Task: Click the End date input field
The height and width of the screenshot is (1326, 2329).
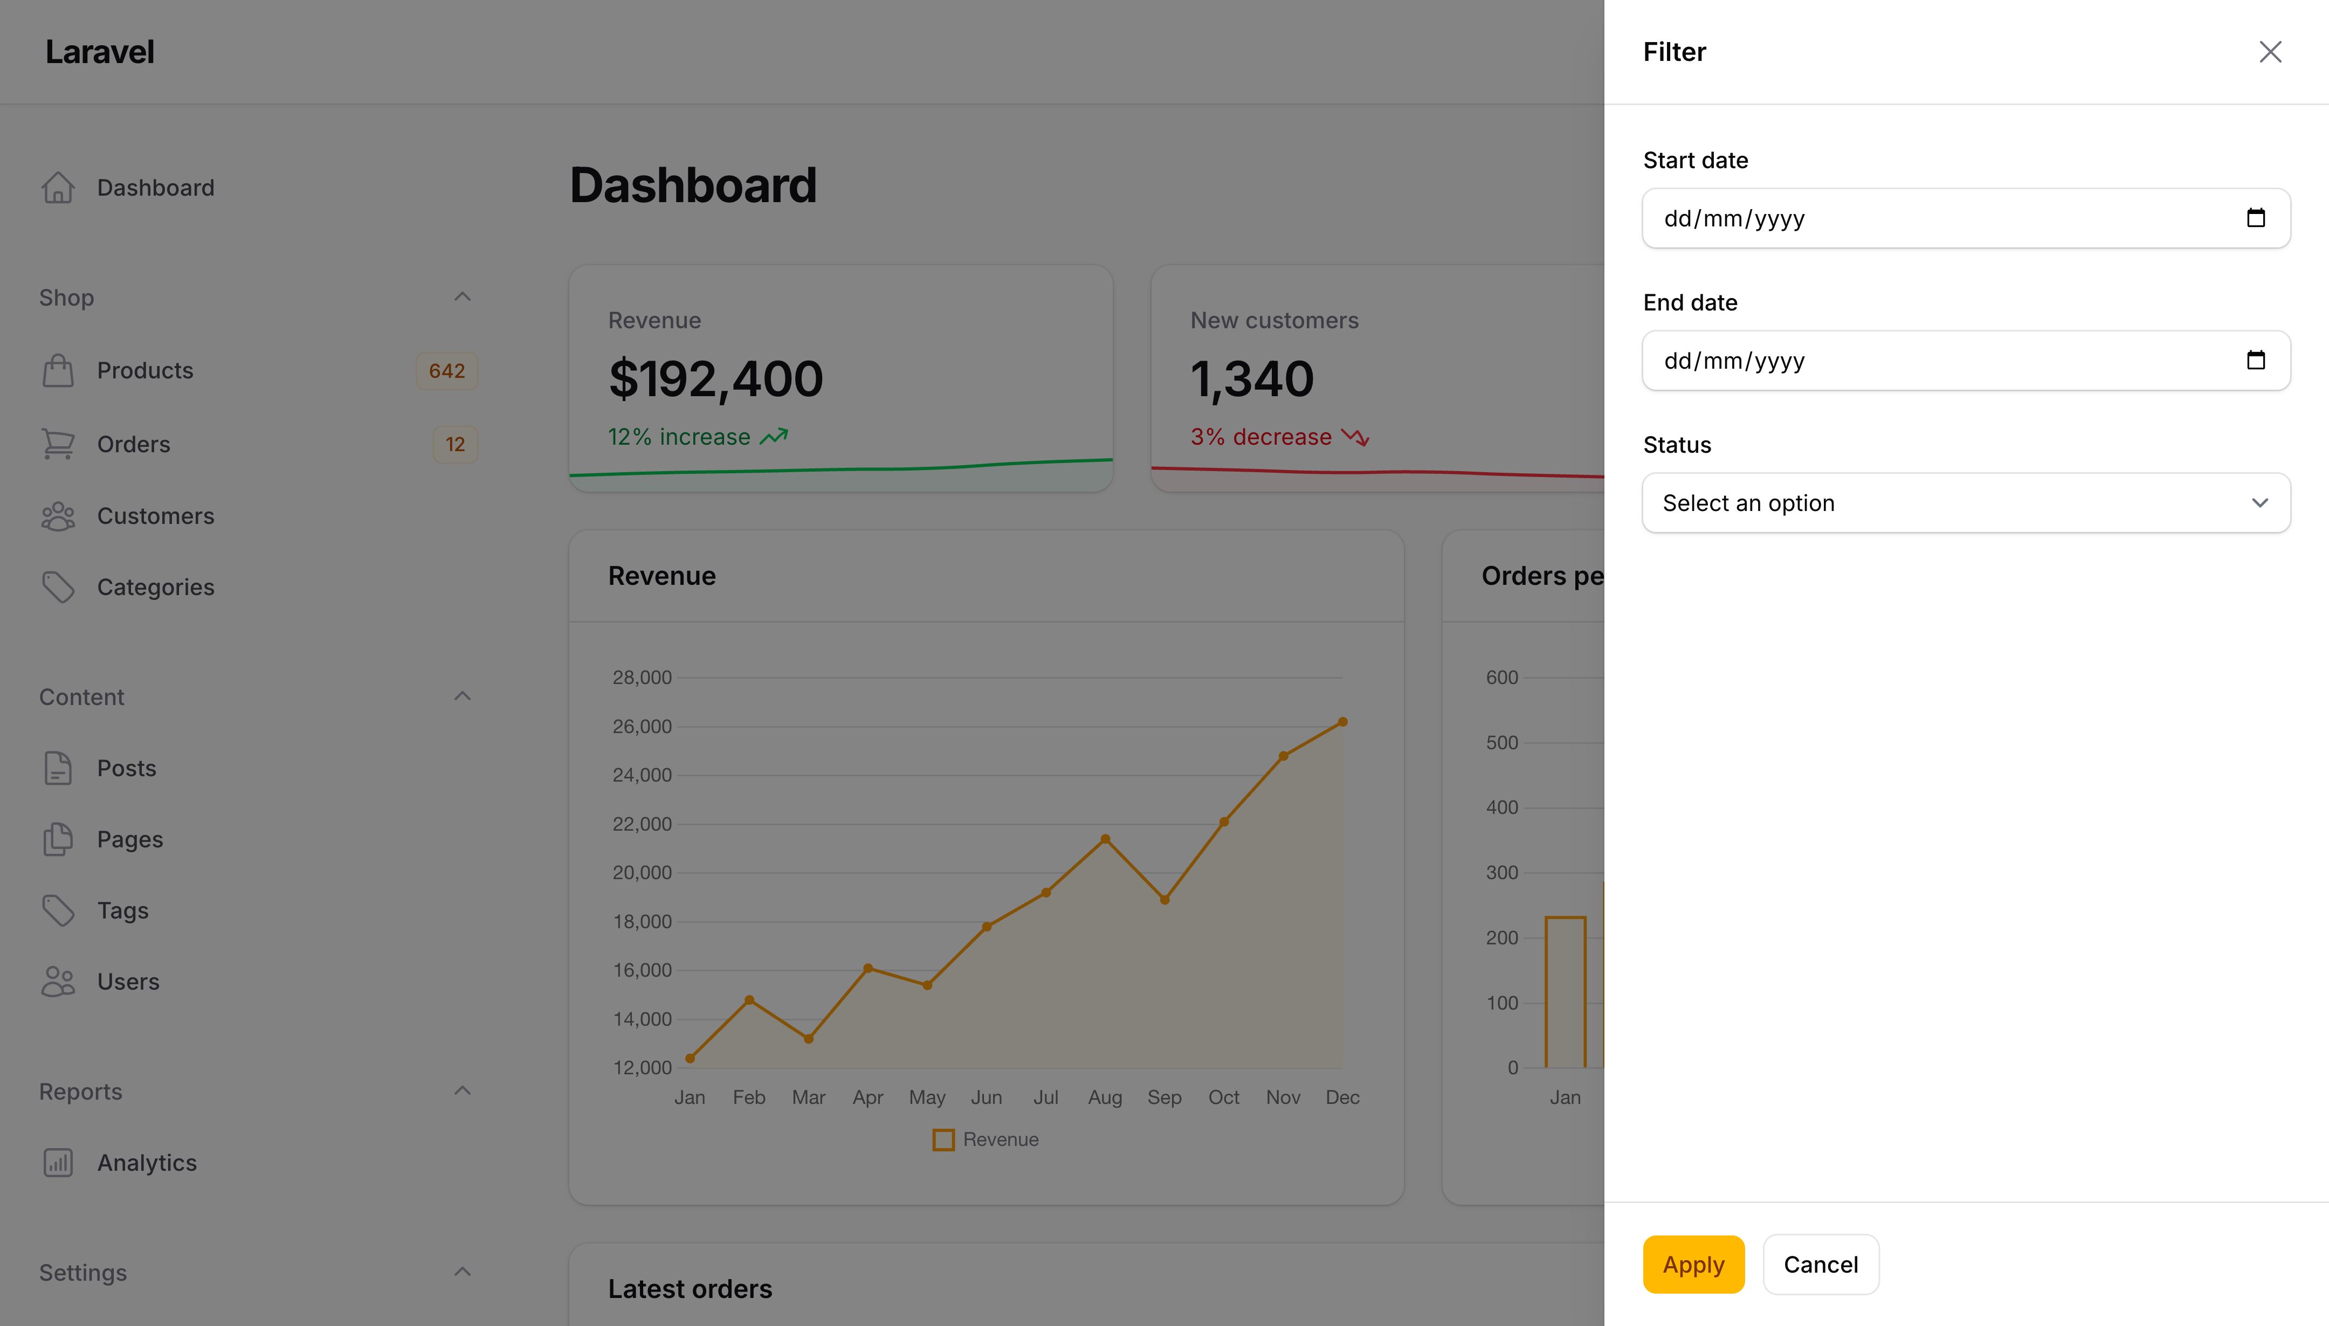Action: [x=1966, y=361]
